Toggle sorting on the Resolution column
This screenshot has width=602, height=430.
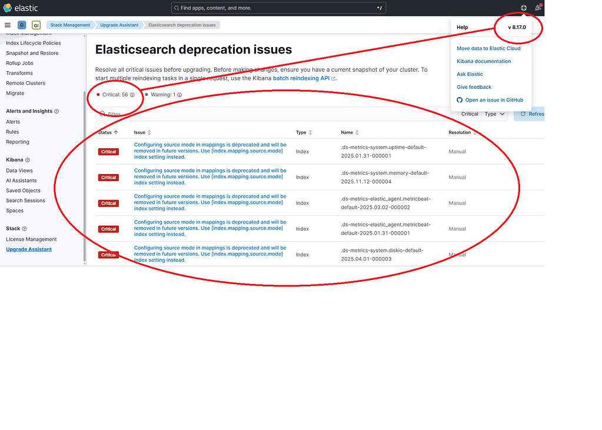474,132
